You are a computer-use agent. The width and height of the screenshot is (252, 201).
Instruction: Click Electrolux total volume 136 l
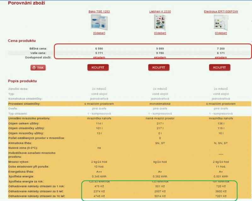tap(221, 123)
